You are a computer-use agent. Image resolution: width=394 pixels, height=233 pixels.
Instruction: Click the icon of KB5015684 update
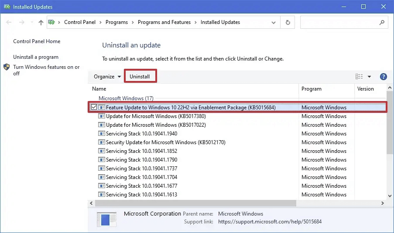tap(102, 107)
